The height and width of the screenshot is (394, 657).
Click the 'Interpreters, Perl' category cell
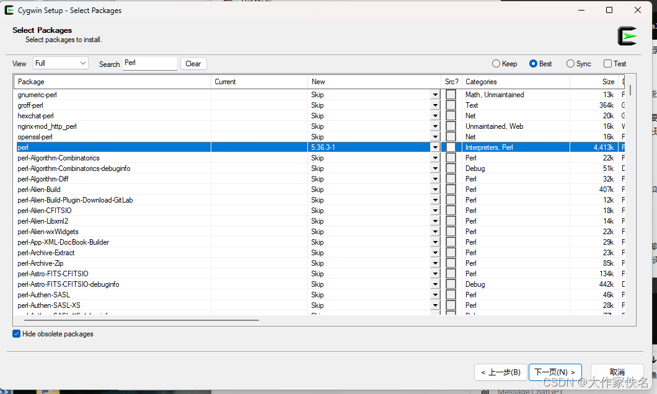pyautogui.click(x=489, y=147)
